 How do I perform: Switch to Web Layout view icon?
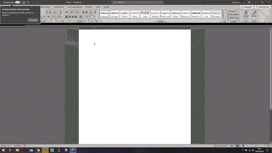pyautogui.click(x=243, y=146)
